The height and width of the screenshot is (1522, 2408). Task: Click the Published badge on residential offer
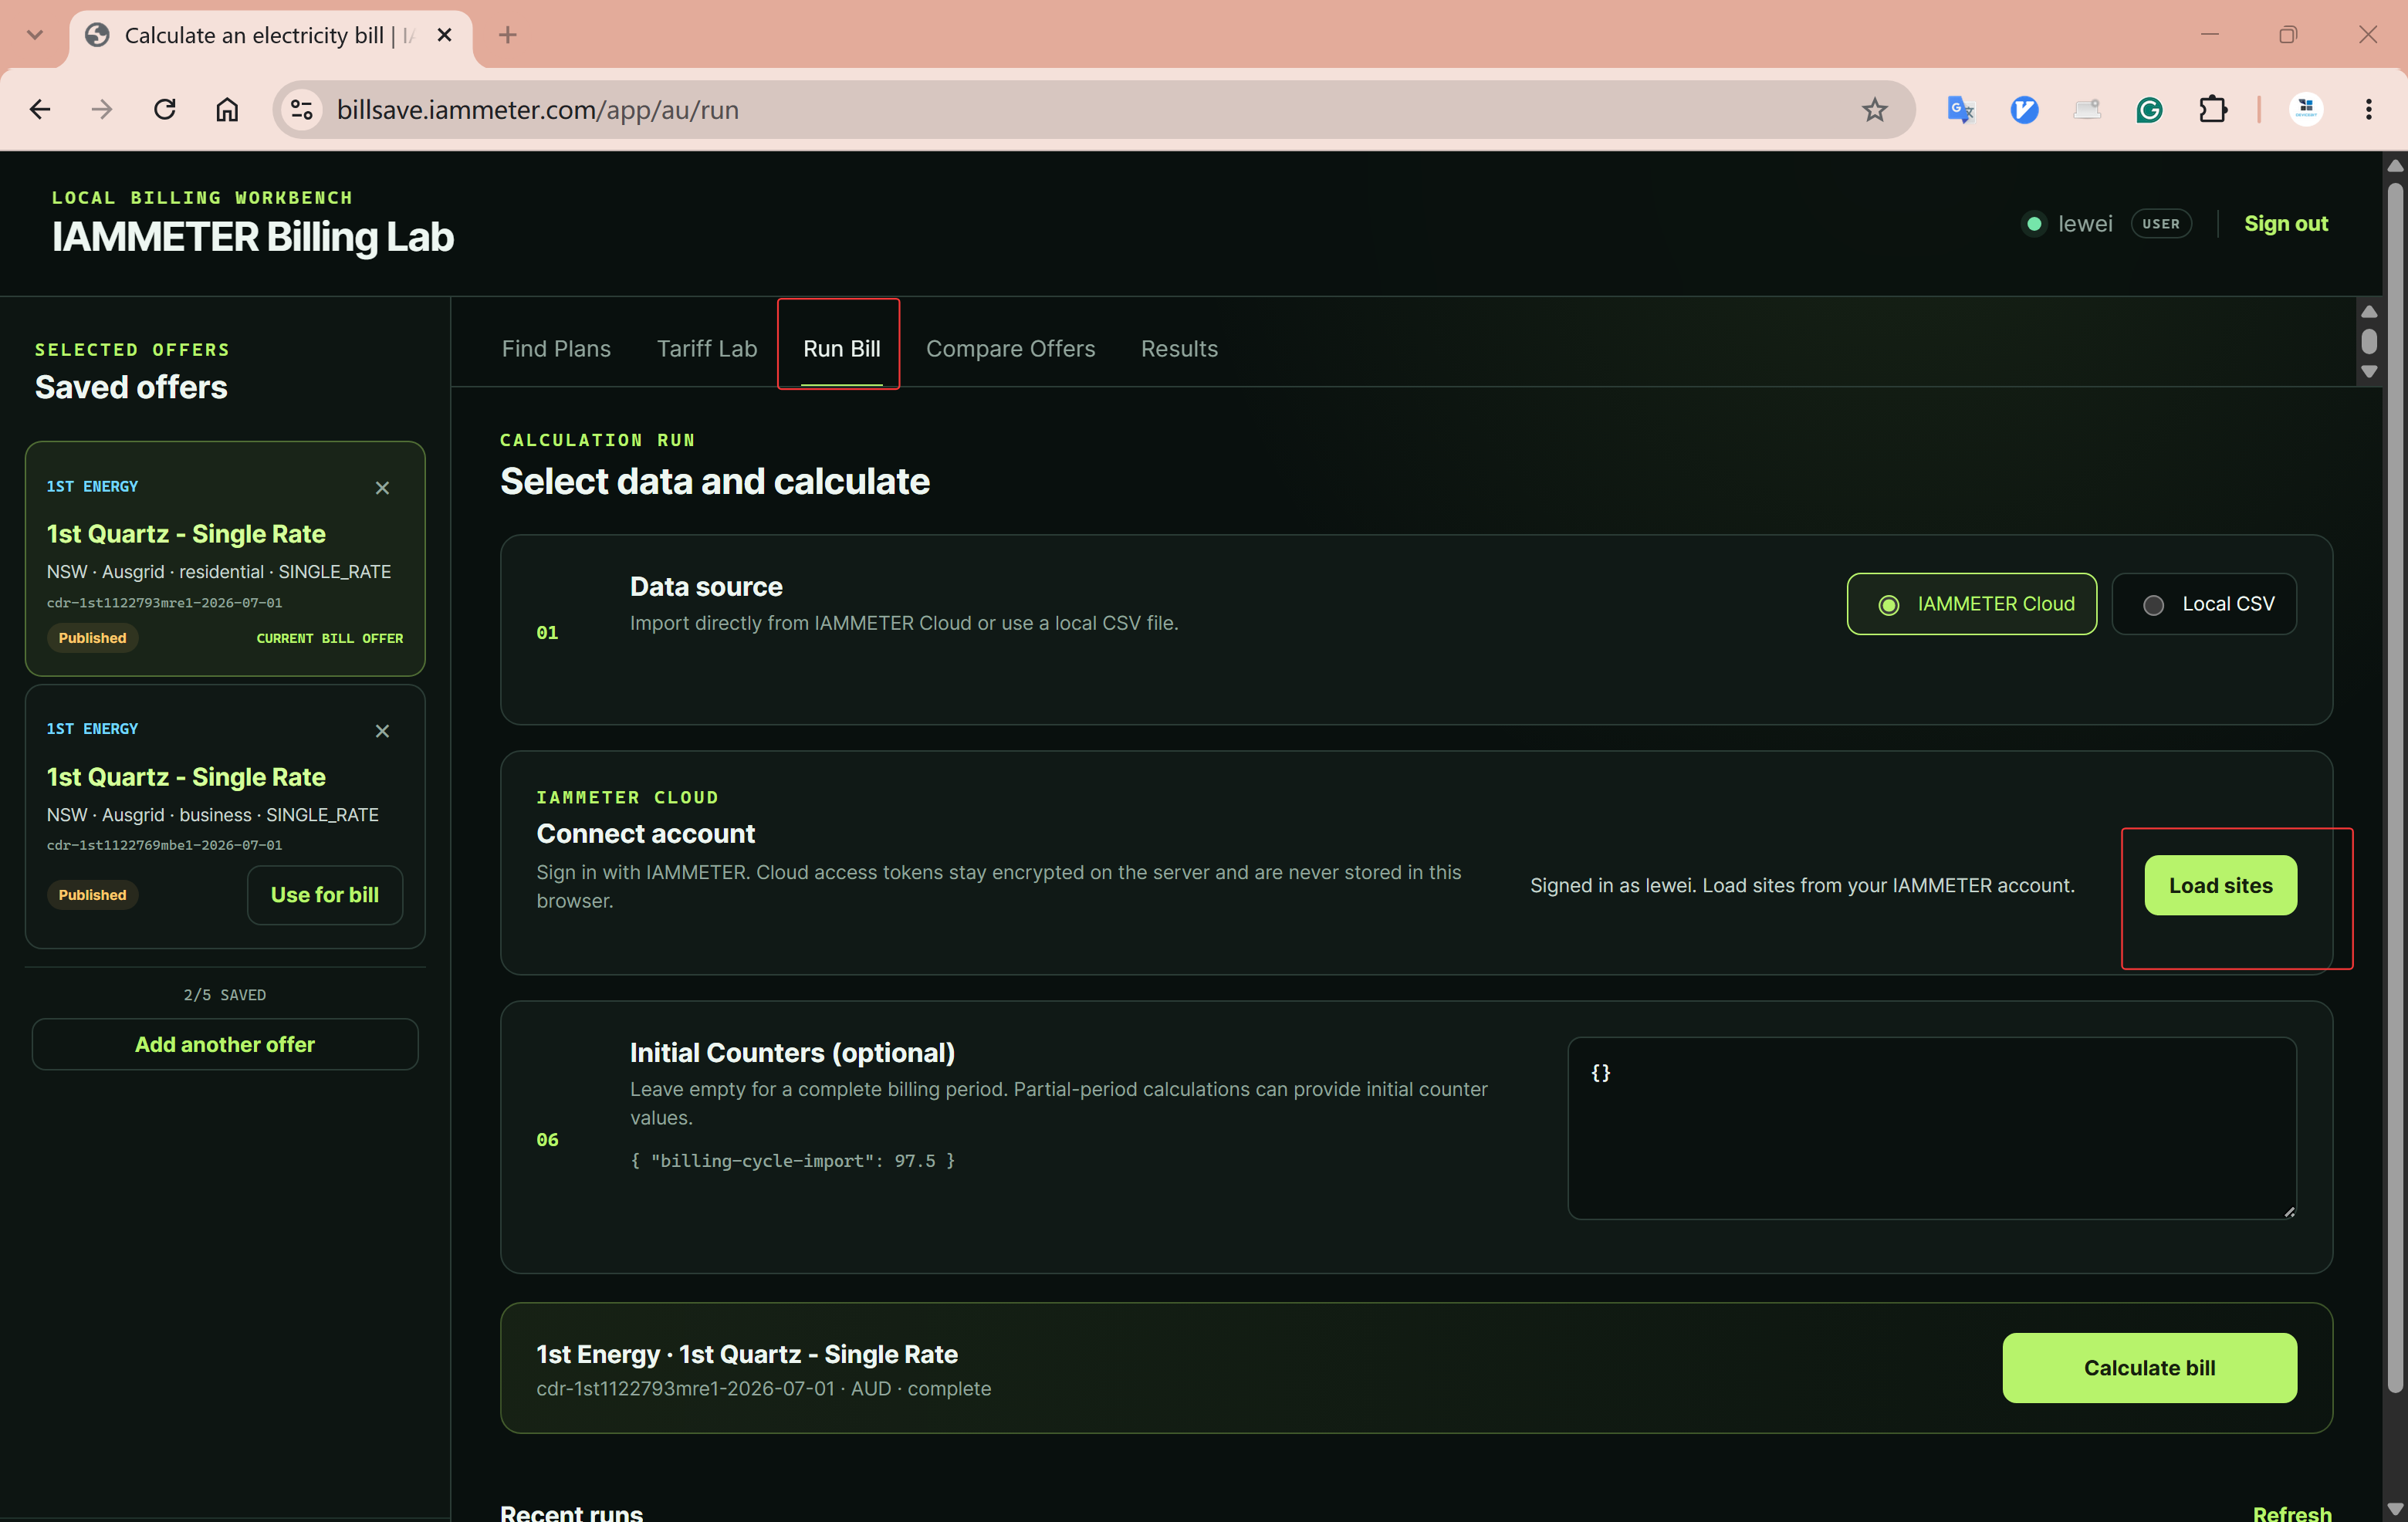click(92, 638)
